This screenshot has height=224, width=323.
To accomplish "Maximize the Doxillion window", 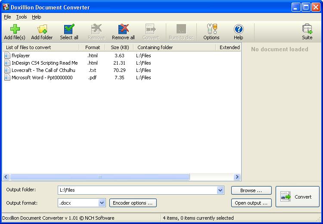I will click(x=306, y=7).
